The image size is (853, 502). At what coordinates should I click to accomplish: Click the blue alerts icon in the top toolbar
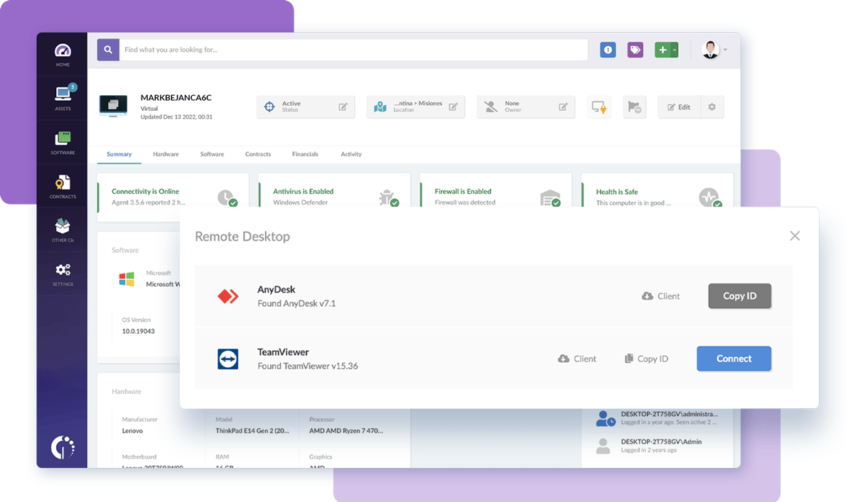tap(608, 50)
